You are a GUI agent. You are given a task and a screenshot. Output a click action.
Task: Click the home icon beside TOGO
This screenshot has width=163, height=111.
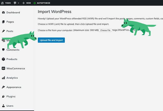[2, 3]
